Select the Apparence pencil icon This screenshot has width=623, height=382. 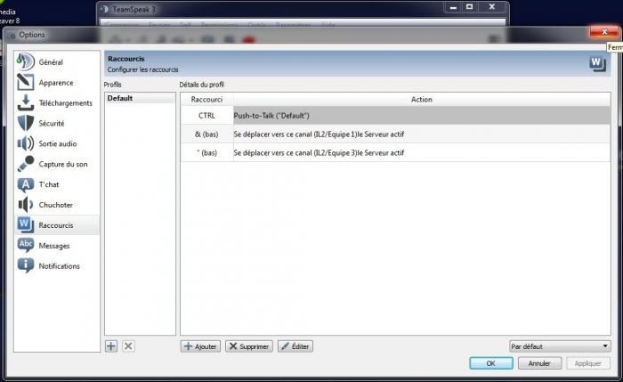coord(26,82)
